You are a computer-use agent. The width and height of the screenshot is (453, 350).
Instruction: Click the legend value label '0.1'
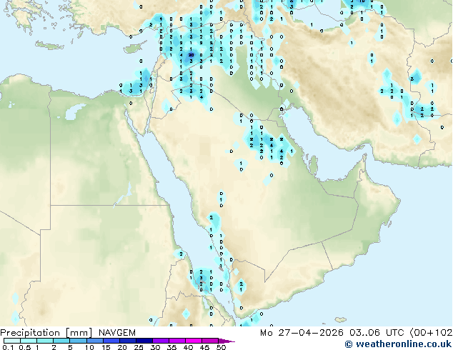(x=8, y=347)
